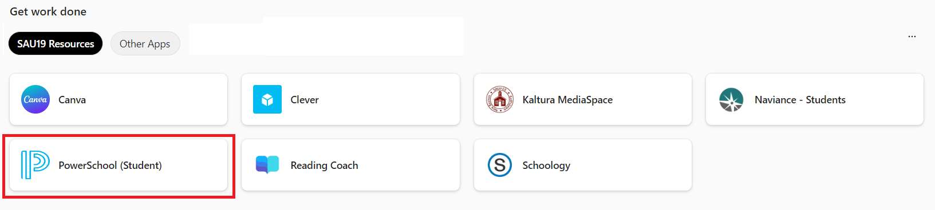Switch to the Other Apps tab

pyautogui.click(x=145, y=43)
